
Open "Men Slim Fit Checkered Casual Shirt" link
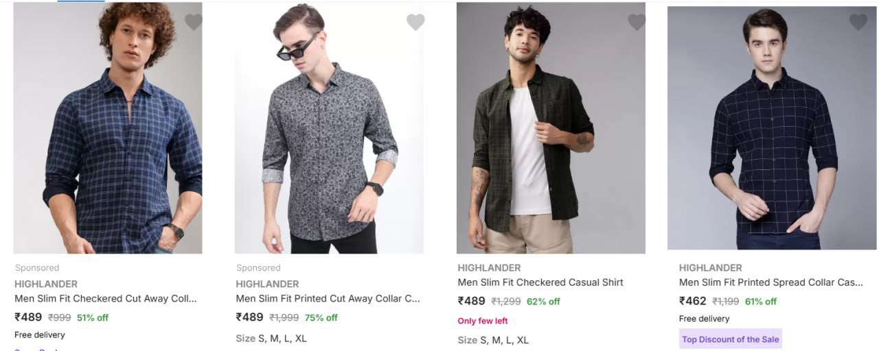[x=540, y=282]
